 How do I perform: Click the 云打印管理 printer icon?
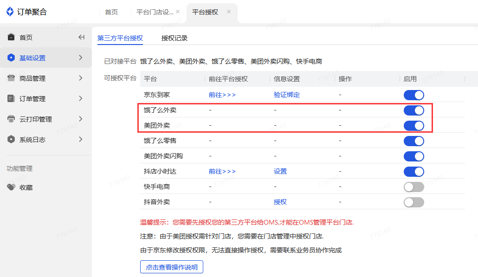tap(11, 119)
